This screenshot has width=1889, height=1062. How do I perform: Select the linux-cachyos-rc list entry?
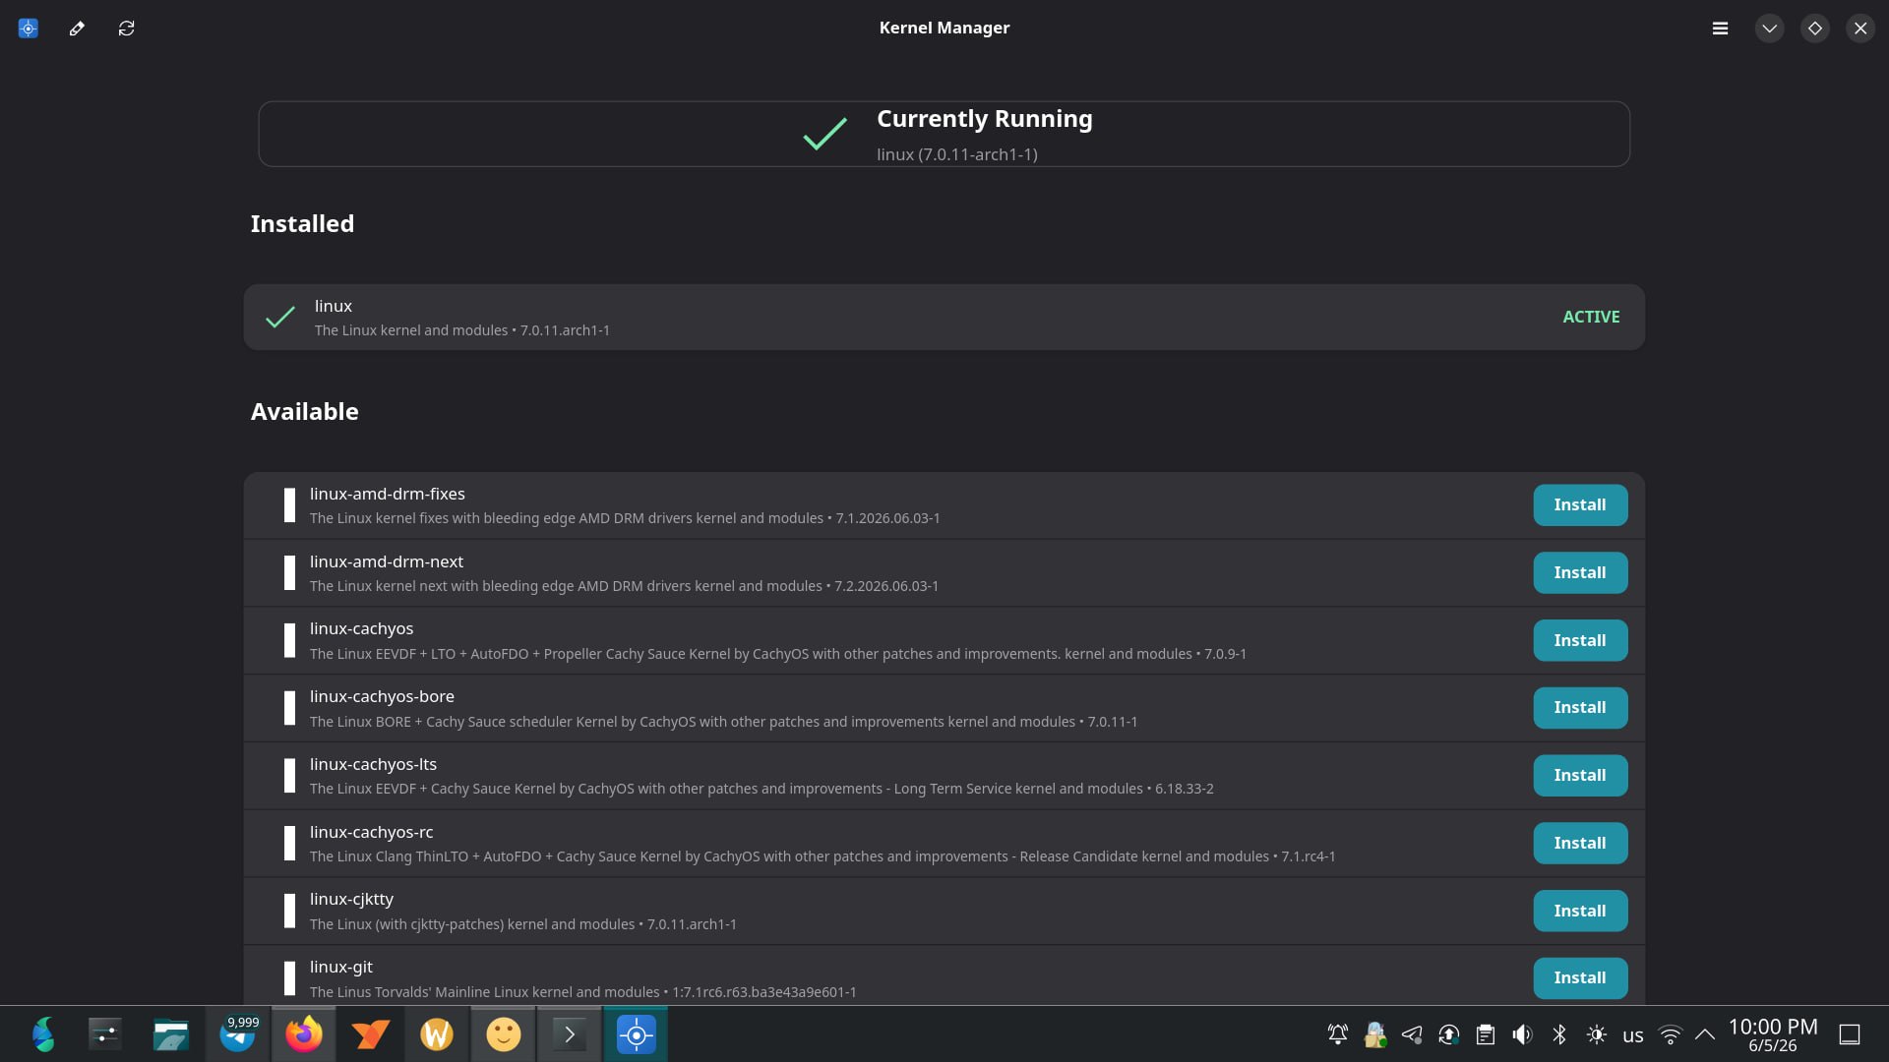click(944, 844)
